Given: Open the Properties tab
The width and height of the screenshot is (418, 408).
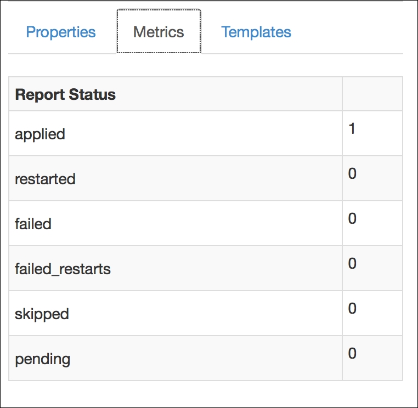Looking at the screenshot, I should pyautogui.click(x=61, y=32).
